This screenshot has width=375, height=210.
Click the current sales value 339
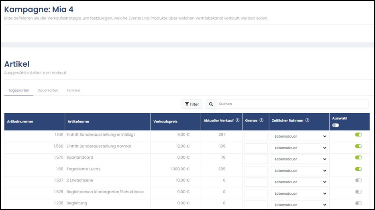tap(222, 169)
